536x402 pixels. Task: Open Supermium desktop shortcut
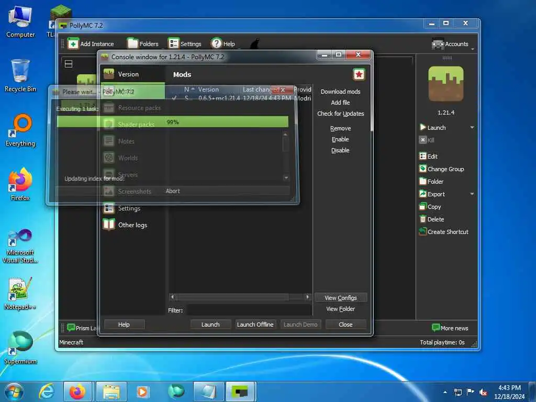coord(20,348)
